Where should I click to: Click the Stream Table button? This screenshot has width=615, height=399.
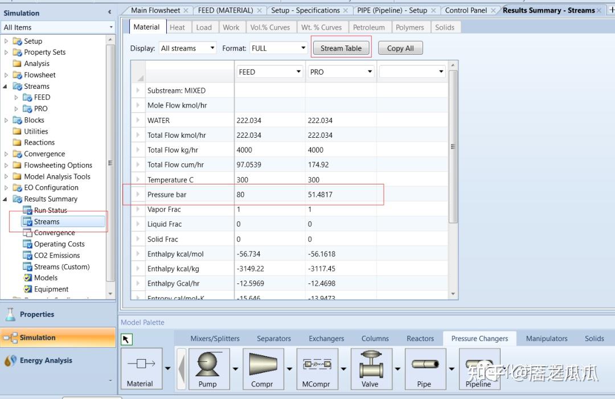coord(341,48)
